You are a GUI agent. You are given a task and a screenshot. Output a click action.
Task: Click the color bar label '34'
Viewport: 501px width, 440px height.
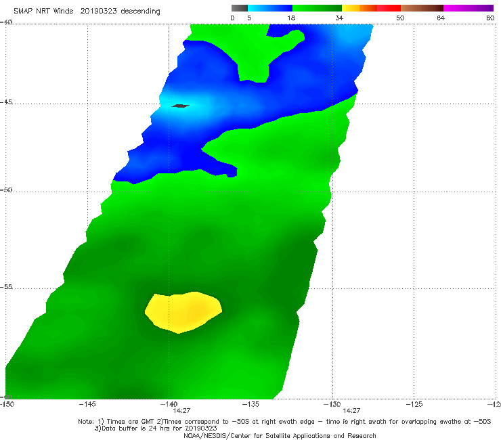point(339,18)
